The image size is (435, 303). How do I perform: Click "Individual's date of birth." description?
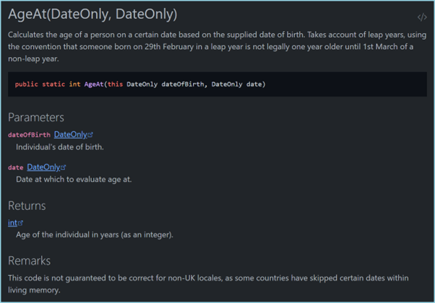pos(60,146)
